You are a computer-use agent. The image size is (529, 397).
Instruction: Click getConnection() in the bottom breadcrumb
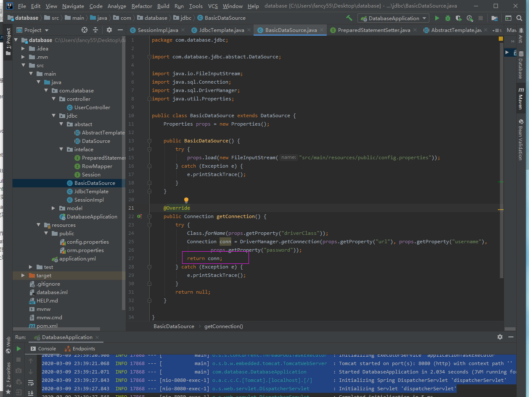[224, 326]
